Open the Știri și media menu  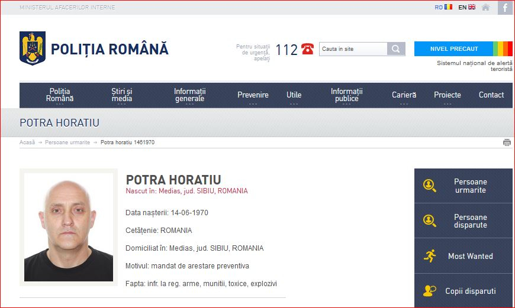[x=121, y=95]
